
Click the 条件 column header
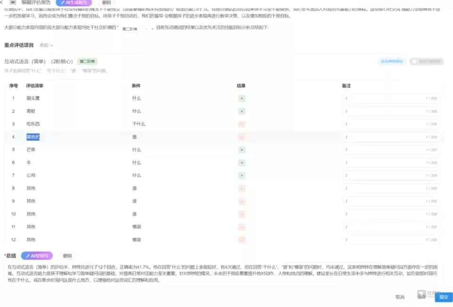tap(136, 86)
